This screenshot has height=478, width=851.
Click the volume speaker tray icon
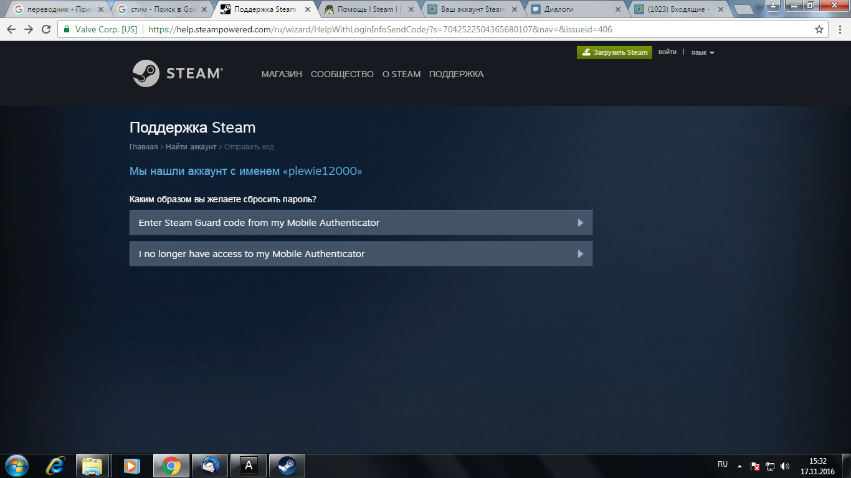[785, 466]
